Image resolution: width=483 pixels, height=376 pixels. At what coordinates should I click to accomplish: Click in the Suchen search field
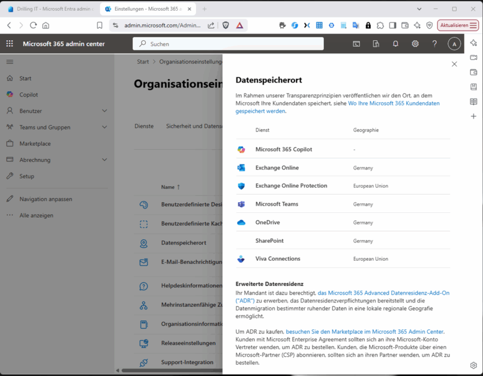(x=228, y=44)
